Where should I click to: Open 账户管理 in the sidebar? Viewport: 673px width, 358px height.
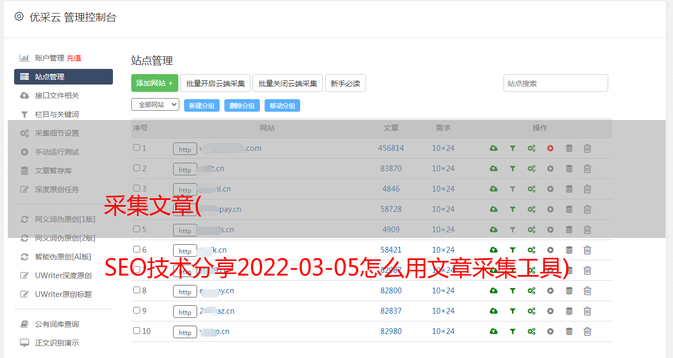click(49, 58)
